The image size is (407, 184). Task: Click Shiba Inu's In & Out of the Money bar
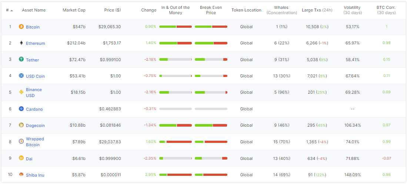pyautogui.click(x=176, y=175)
